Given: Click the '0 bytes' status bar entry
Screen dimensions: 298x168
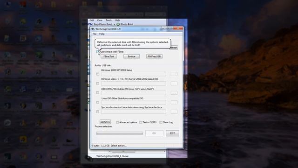Looking at the screenshot, I should (95, 146).
